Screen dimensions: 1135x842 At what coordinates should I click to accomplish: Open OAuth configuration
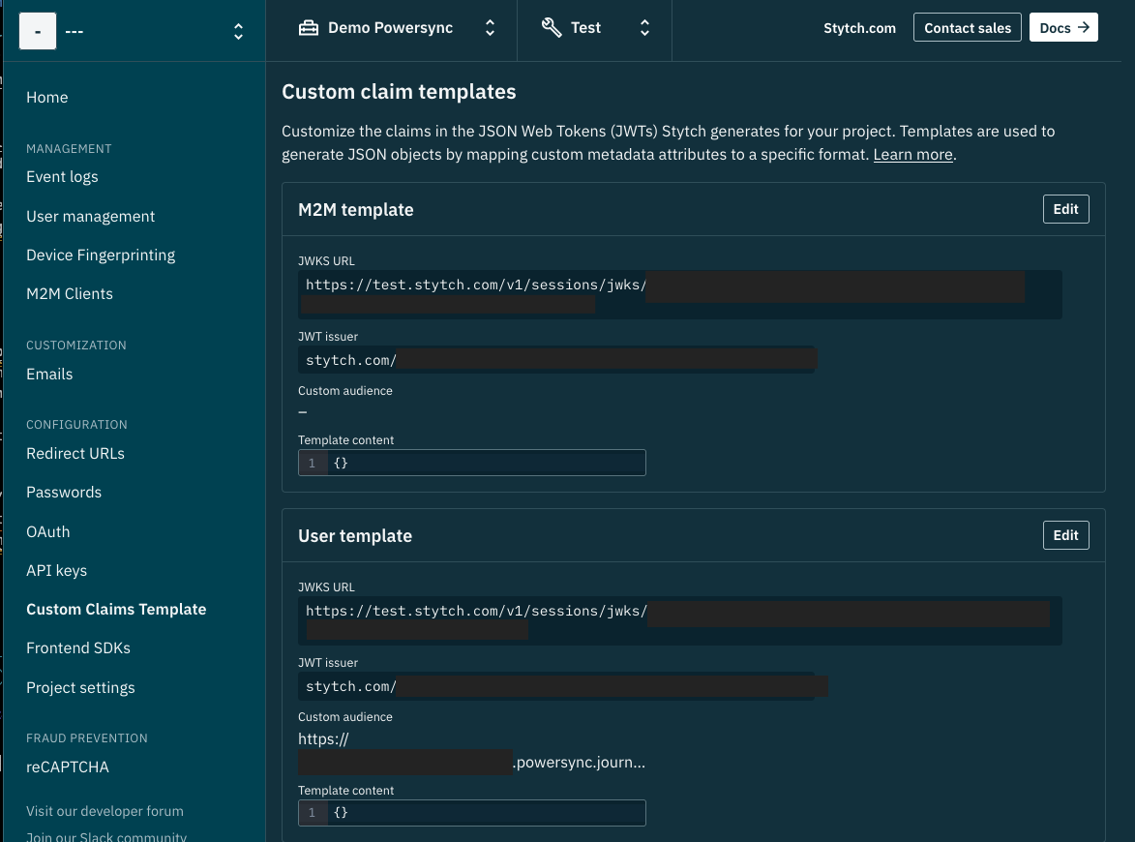[47, 532]
